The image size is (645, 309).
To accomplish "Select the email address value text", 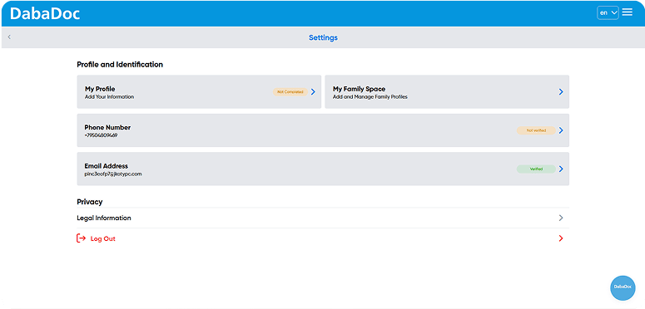I will 113,174.
